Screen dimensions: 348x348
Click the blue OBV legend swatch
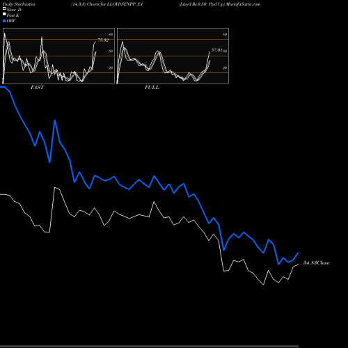coord(4,21)
